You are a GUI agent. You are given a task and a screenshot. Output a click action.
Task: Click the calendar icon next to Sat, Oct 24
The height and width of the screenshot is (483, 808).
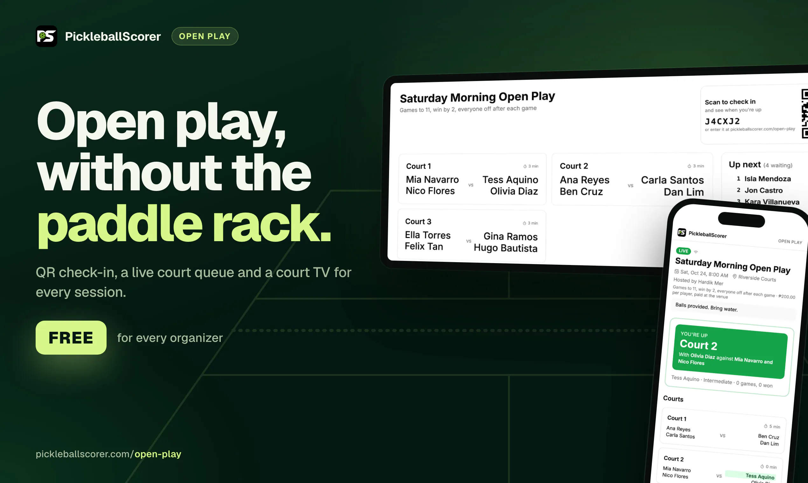[x=677, y=271]
